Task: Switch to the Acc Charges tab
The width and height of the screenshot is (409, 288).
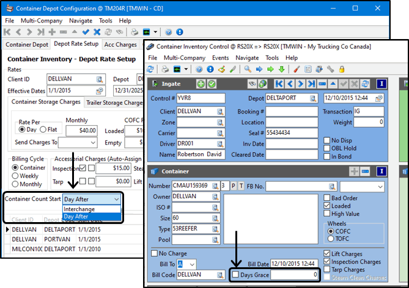Action: click(x=120, y=44)
